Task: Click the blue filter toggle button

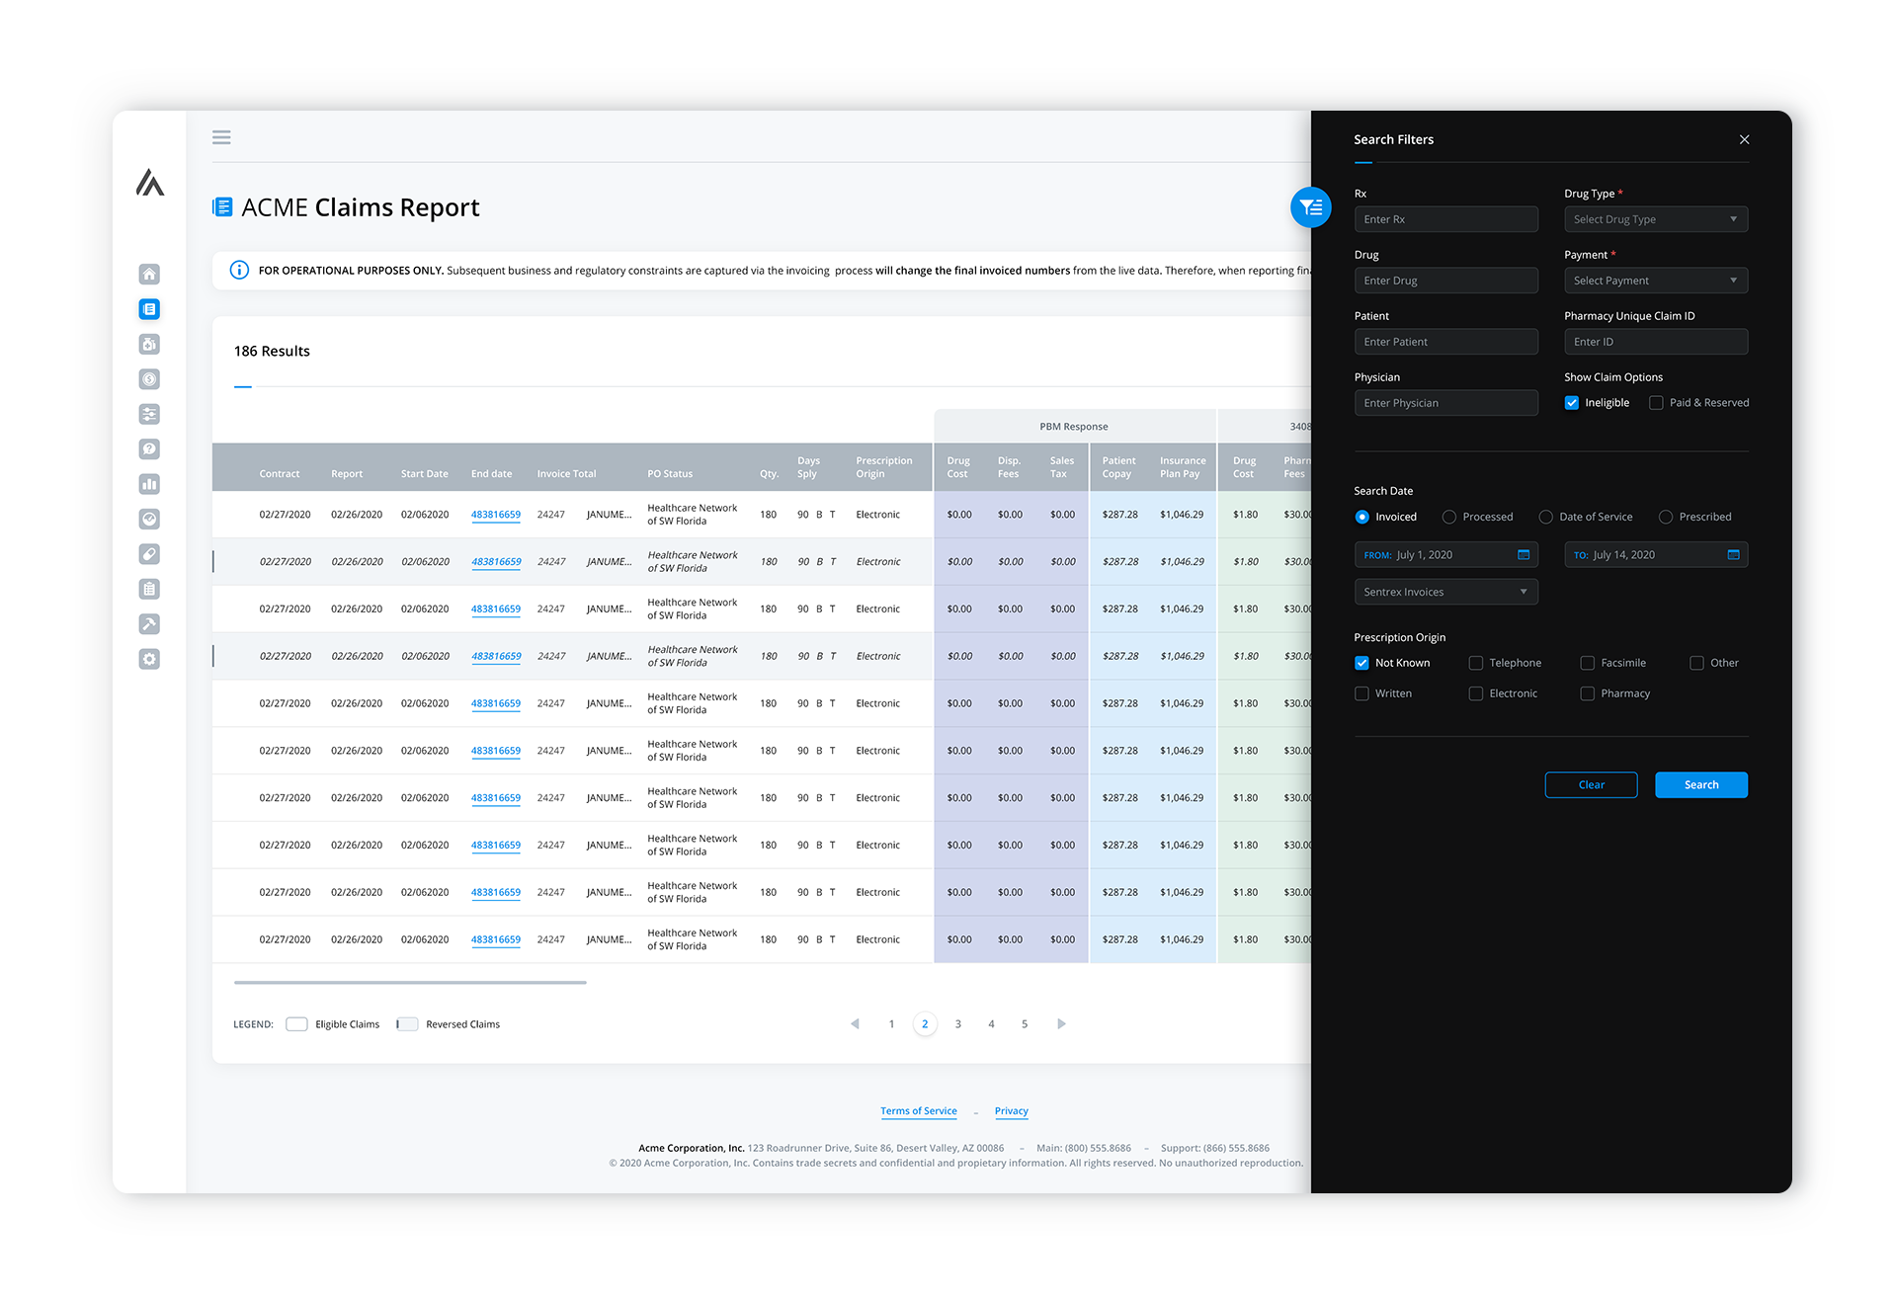Action: click(1310, 207)
